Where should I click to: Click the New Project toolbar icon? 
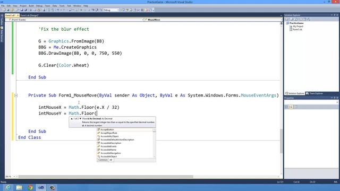(4, 10)
